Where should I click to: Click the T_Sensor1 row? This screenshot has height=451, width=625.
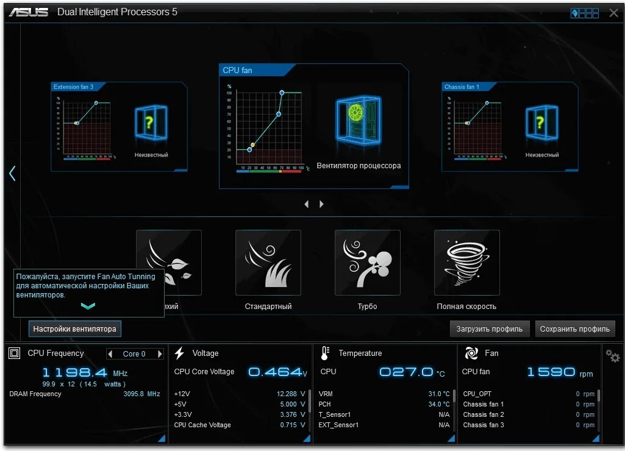click(384, 415)
